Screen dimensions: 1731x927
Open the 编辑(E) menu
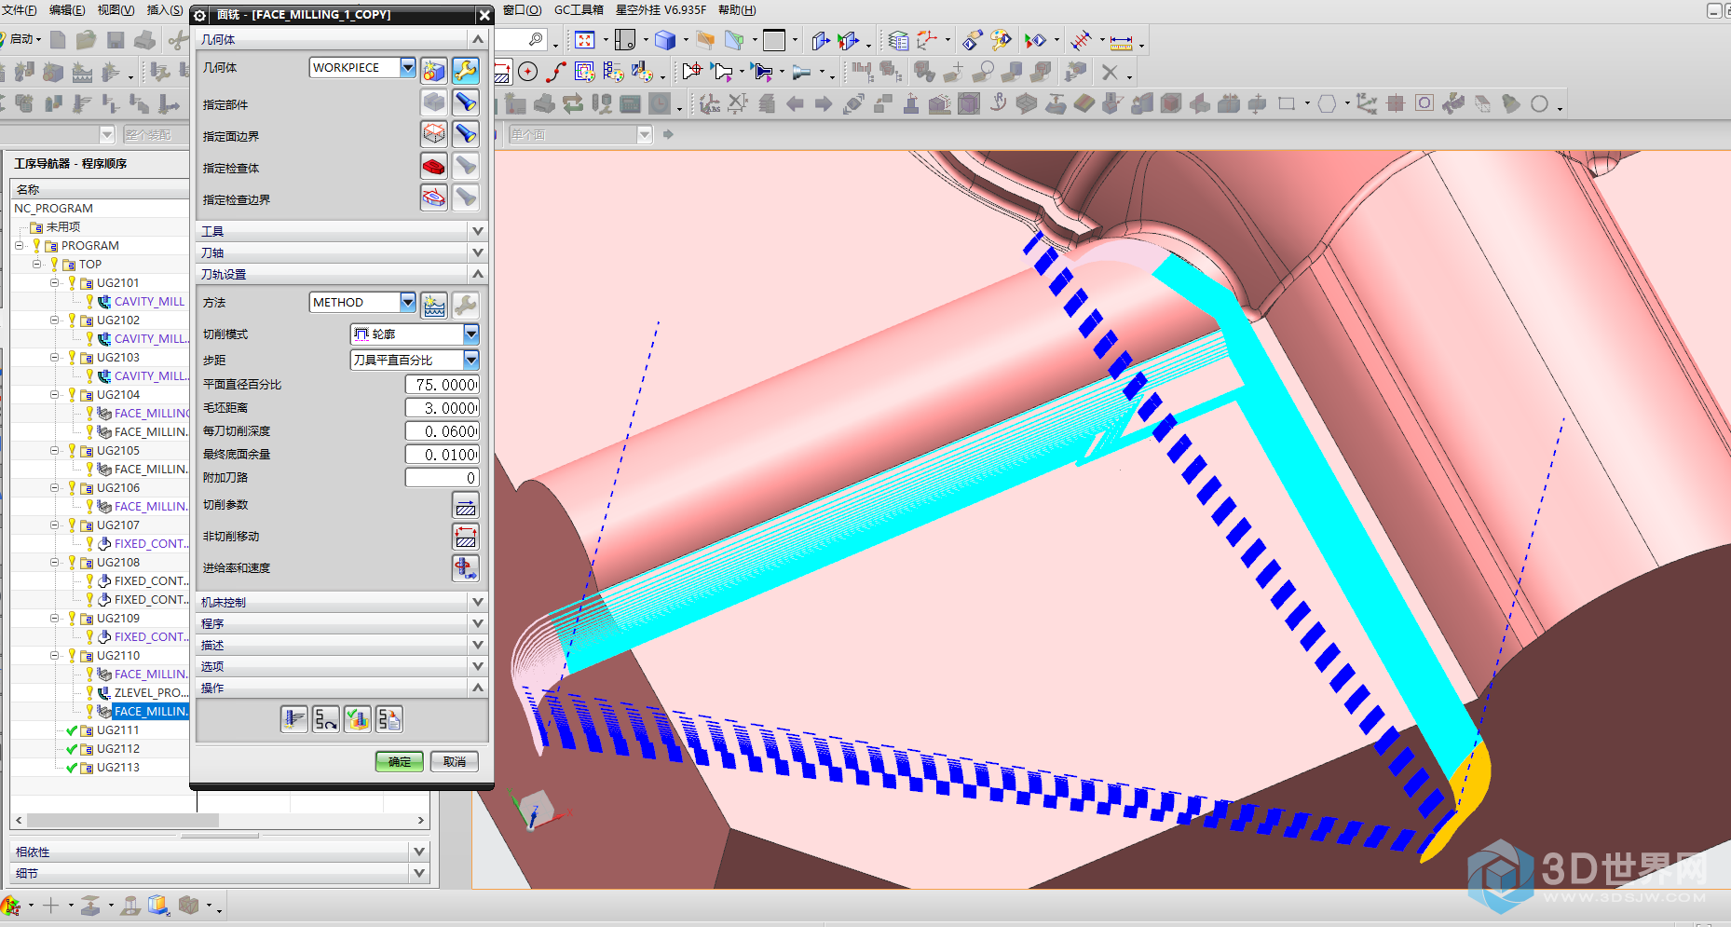click(67, 10)
